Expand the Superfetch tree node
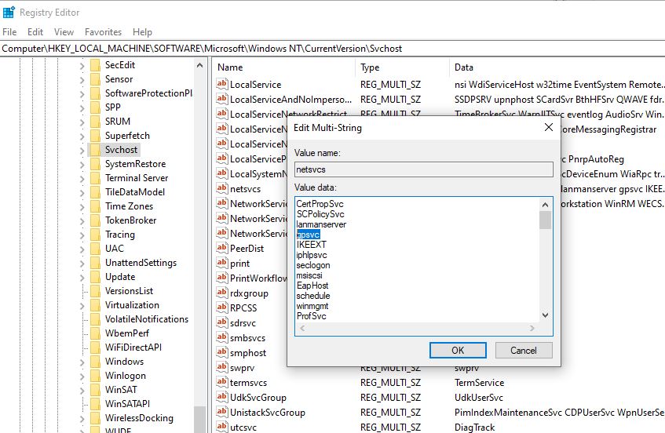The height and width of the screenshot is (433, 665). pos(82,136)
